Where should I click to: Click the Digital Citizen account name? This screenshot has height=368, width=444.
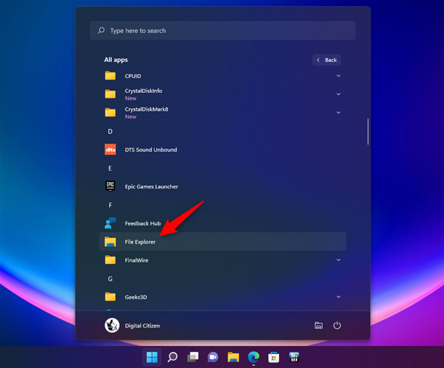pos(143,326)
